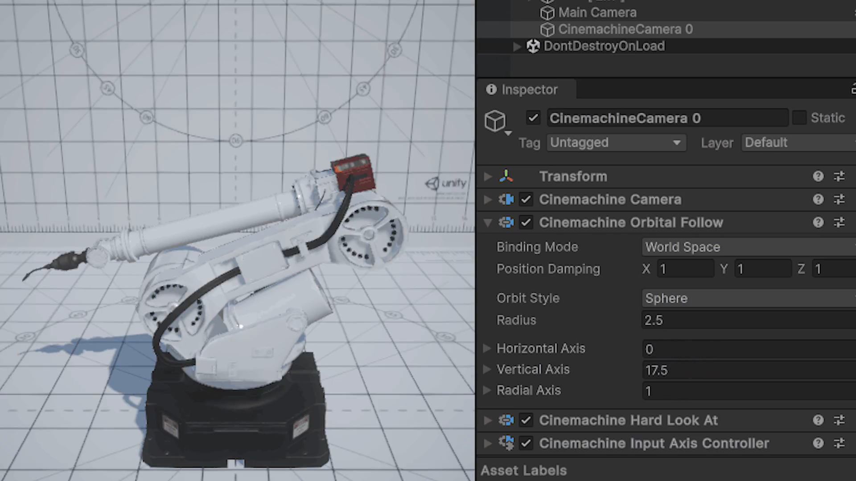Open presets for Cinemachine Hard Look At

[x=839, y=420]
